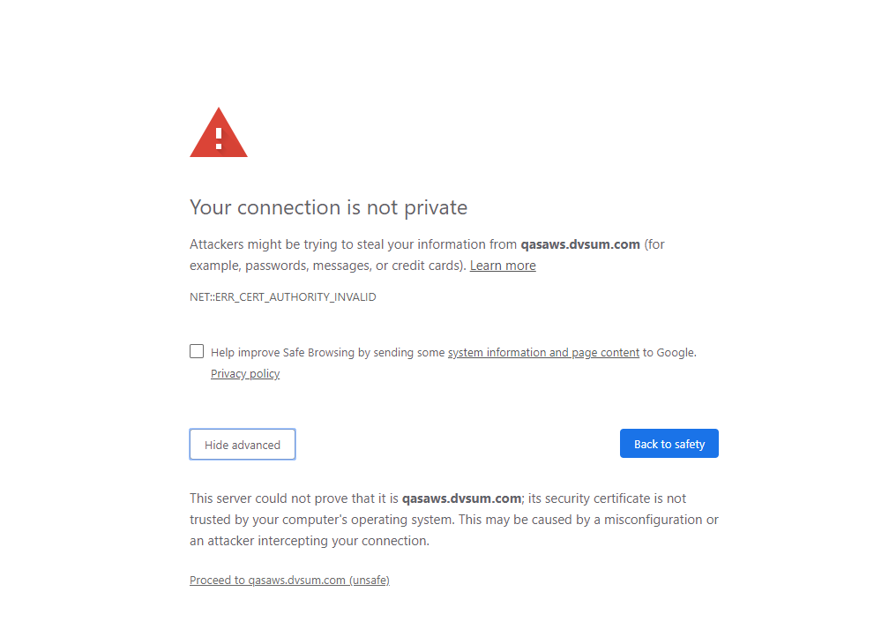Click 'trusted by your computer's operating system' text
Image resolution: width=889 pixels, height=622 pixels.
(x=322, y=520)
